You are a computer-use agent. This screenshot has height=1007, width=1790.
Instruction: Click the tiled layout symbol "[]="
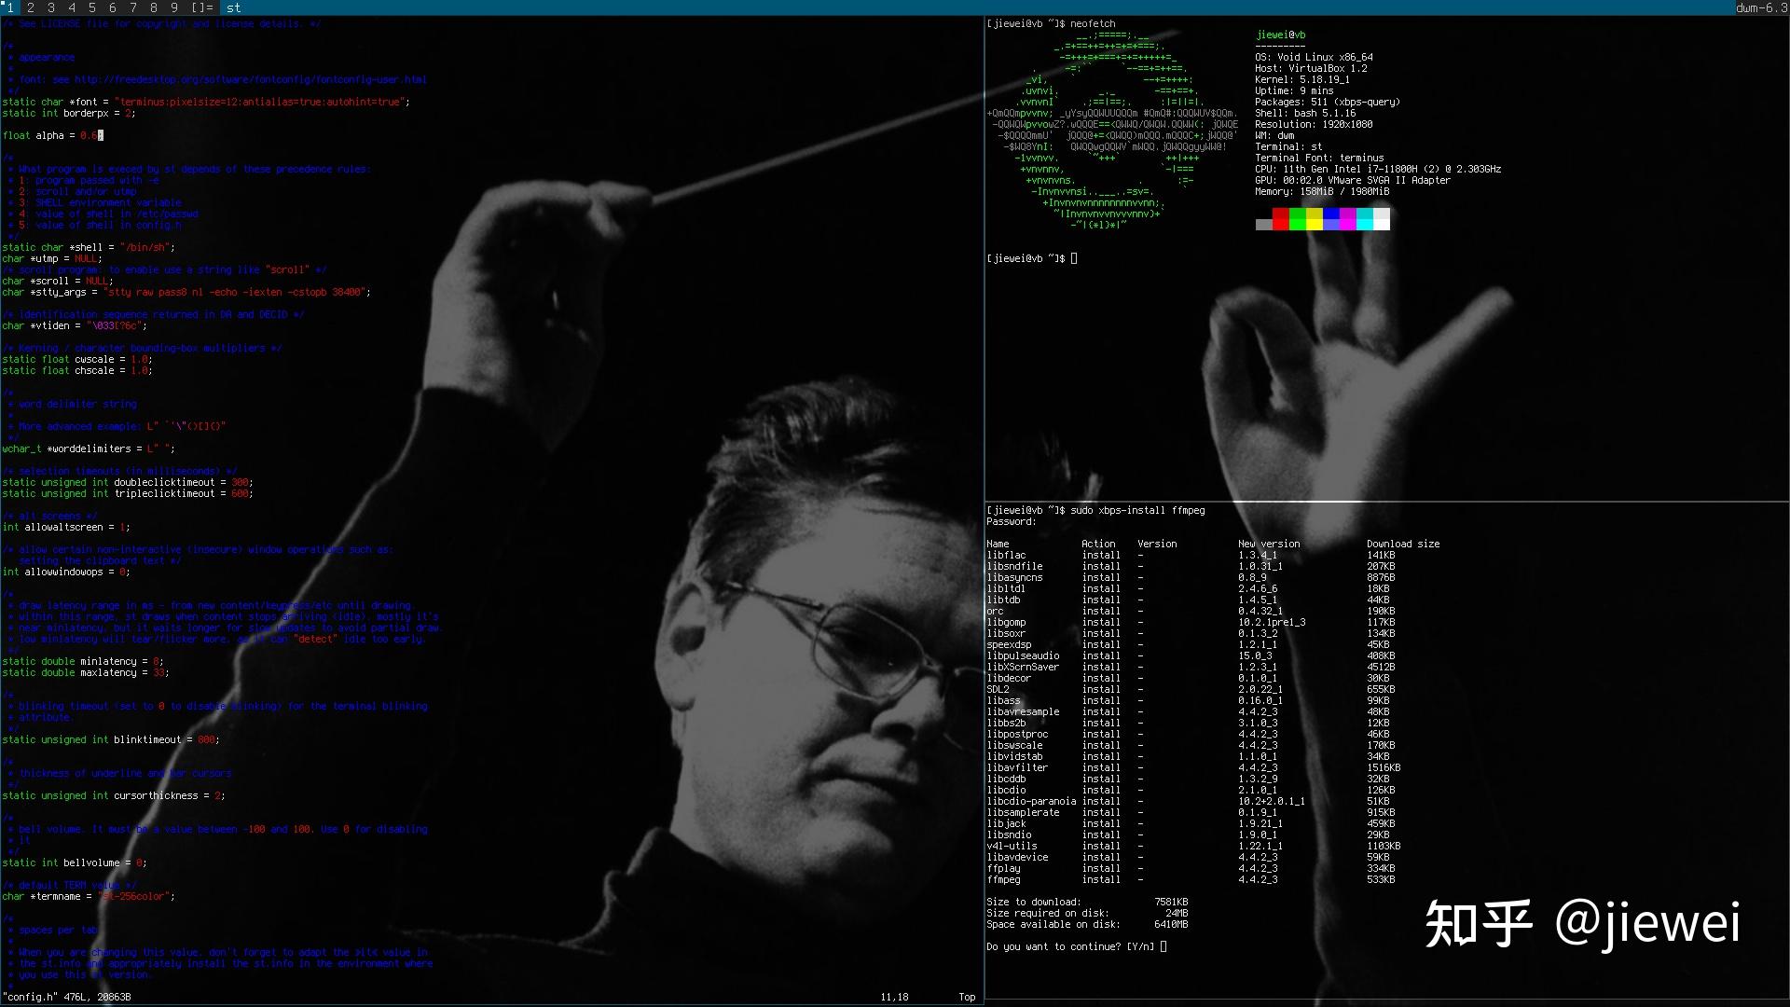pos(202,8)
